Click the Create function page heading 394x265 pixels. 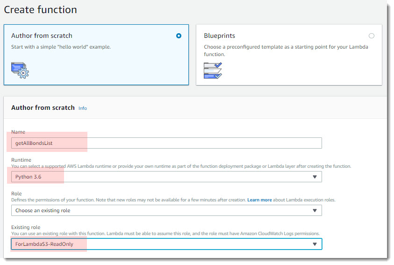pyautogui.click(x=41, y=9)
